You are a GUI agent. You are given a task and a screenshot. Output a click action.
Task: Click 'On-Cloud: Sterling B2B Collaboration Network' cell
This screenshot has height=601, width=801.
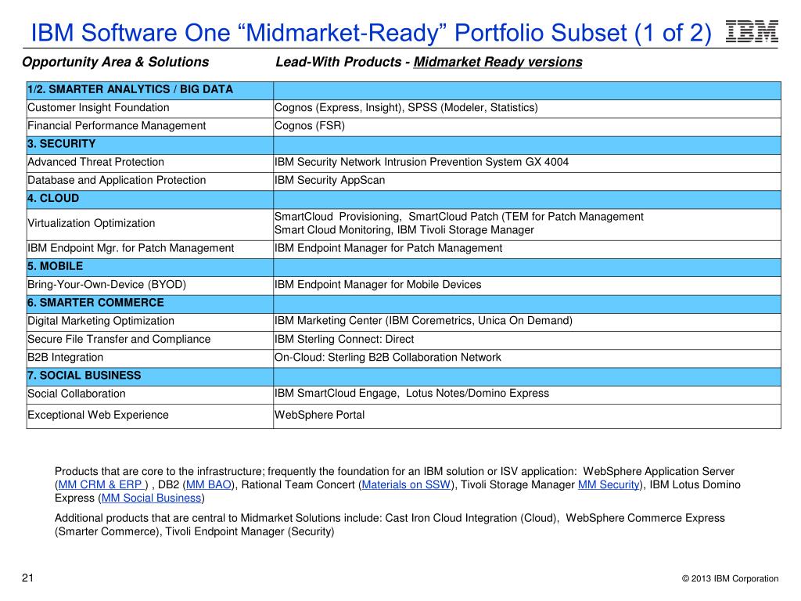click(527, 358)
